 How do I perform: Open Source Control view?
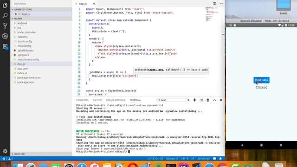(5, 26)
